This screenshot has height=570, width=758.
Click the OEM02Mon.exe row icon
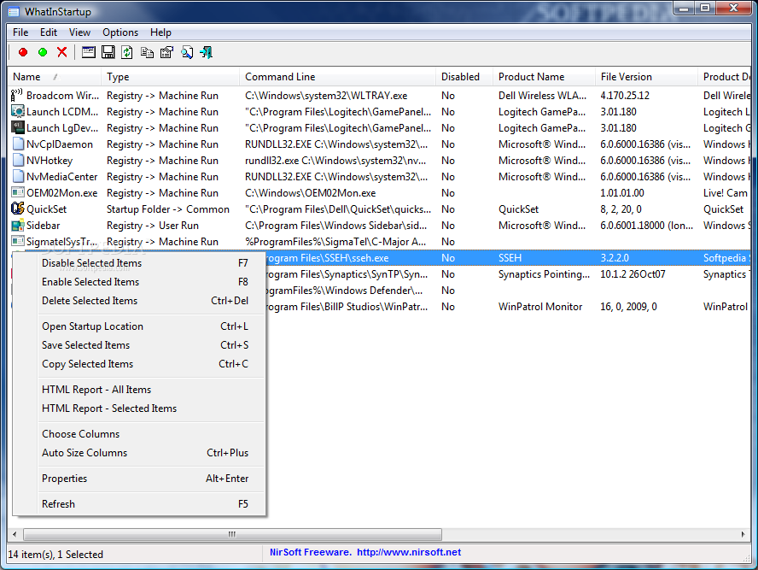18,192
